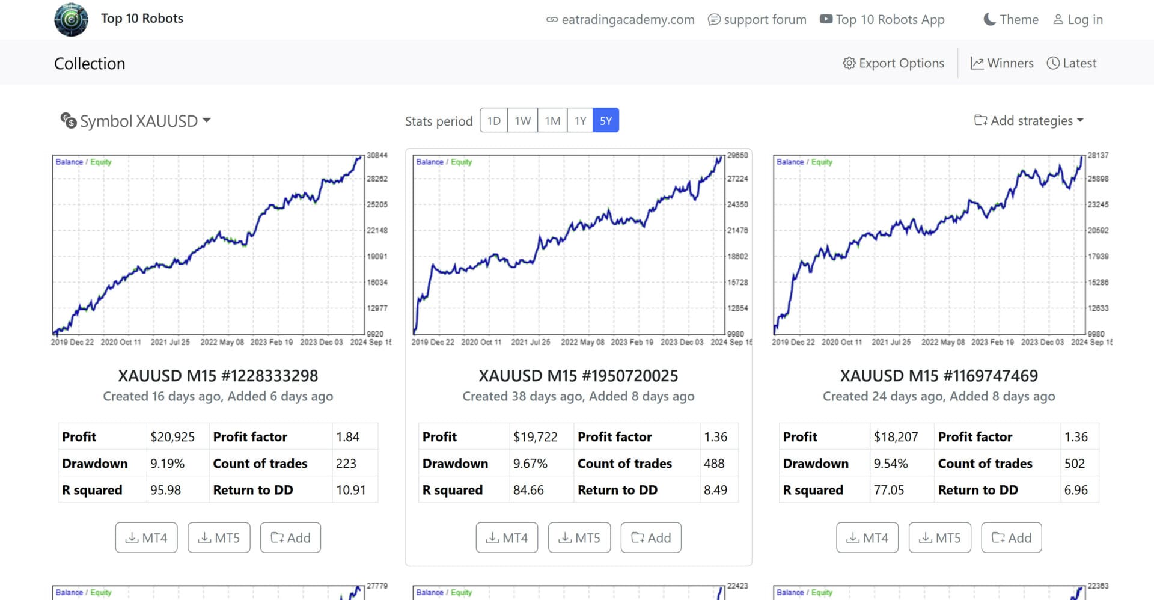
Task: Download MT5 for strategy #1950720025
Action: 579,537
